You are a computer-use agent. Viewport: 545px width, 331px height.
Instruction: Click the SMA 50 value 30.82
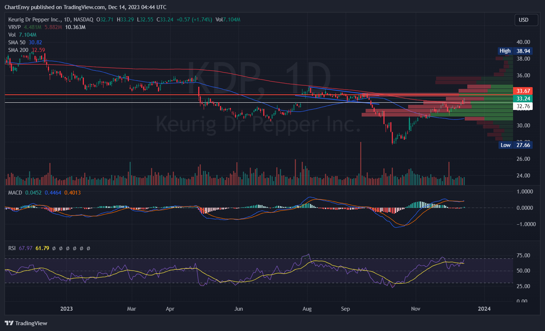35,42
